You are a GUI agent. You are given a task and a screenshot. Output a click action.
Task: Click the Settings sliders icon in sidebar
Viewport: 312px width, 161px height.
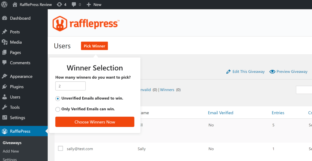click(4, 117)
